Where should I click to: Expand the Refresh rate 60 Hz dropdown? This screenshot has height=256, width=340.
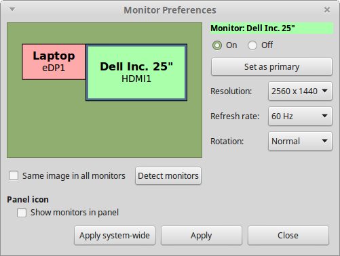(x=300, y=116)
